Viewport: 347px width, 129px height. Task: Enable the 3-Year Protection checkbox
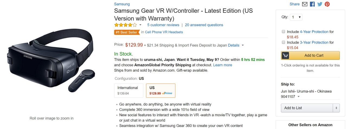click(284, 42)
